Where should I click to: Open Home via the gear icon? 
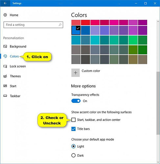(x=5, y=15)
